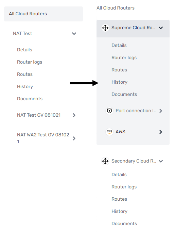The width and height of the screenshot is (174, 235).
Task: Click the Supreme Cloud Router move icon
Action: [x=105, y=28]
